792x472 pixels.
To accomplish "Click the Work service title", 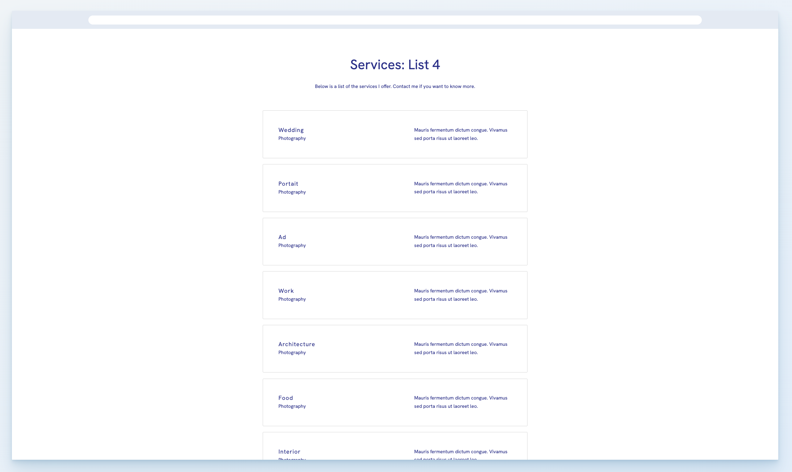I will point(286,291).
